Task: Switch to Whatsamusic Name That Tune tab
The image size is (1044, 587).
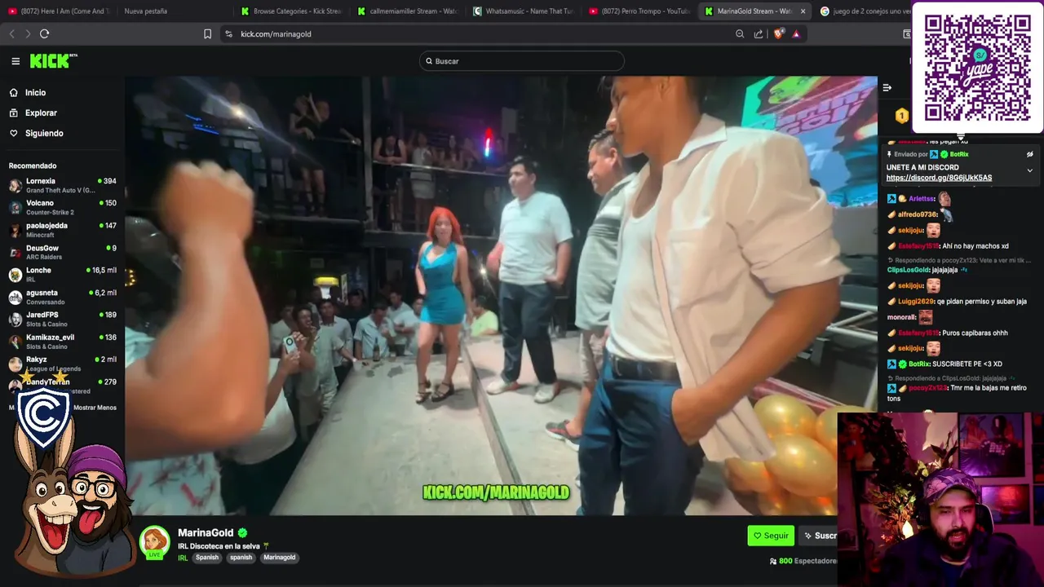Action: coord(524,11)
